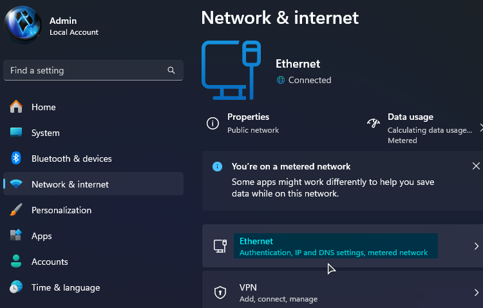Select Network & internet in sidebar
The width and height of the screenshot is (483, 308).
93,184
